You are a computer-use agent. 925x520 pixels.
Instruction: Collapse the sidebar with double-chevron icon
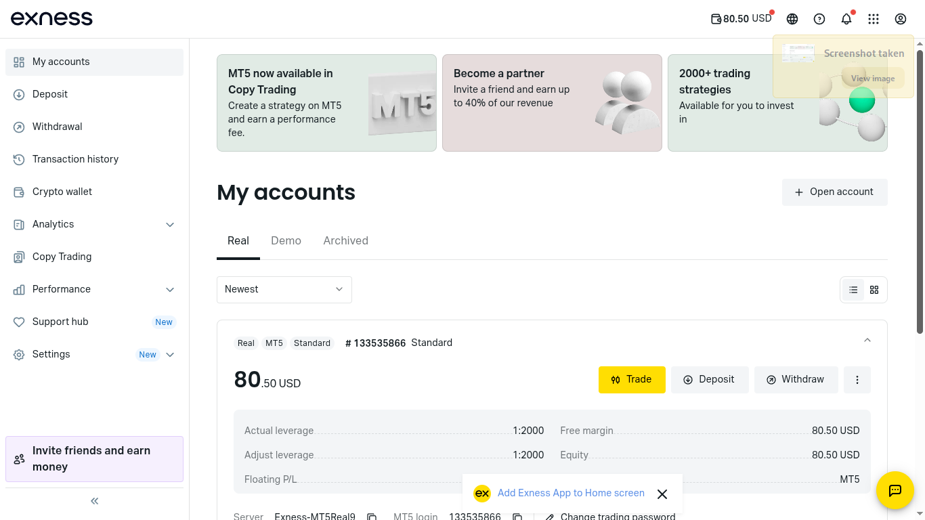click(x=95, y=501)
